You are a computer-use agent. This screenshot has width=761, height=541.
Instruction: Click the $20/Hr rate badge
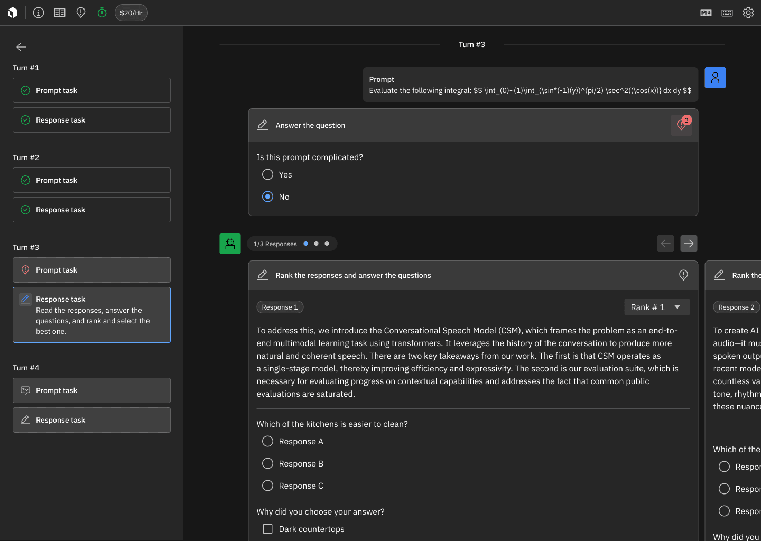[x=131, y=13]
